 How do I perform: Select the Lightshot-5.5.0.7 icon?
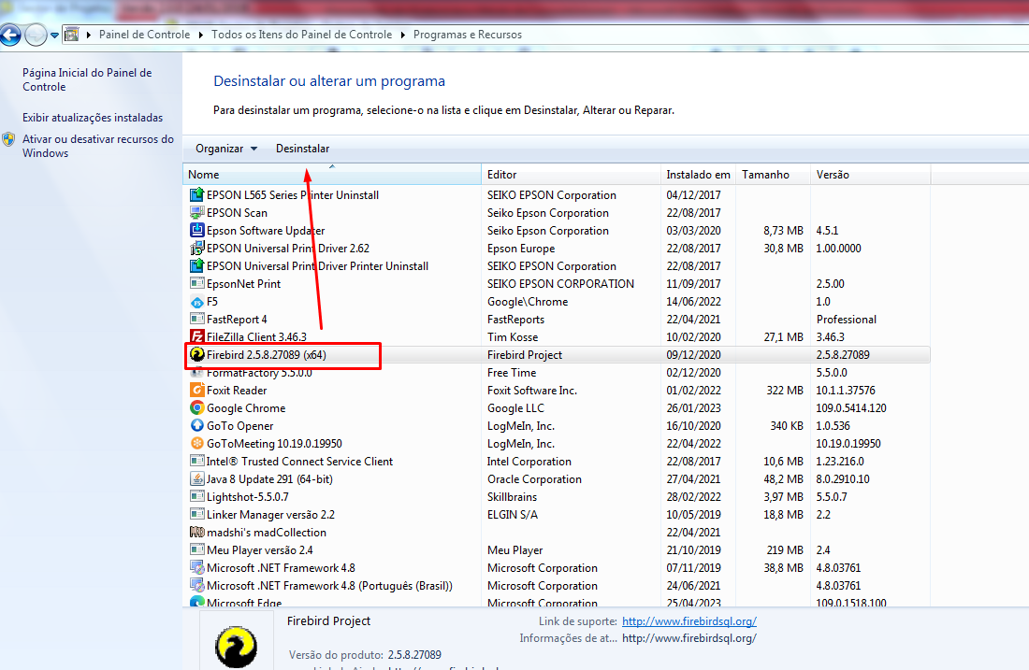click(x=196, y=496)
